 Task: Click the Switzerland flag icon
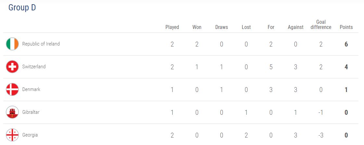[12, 67]
